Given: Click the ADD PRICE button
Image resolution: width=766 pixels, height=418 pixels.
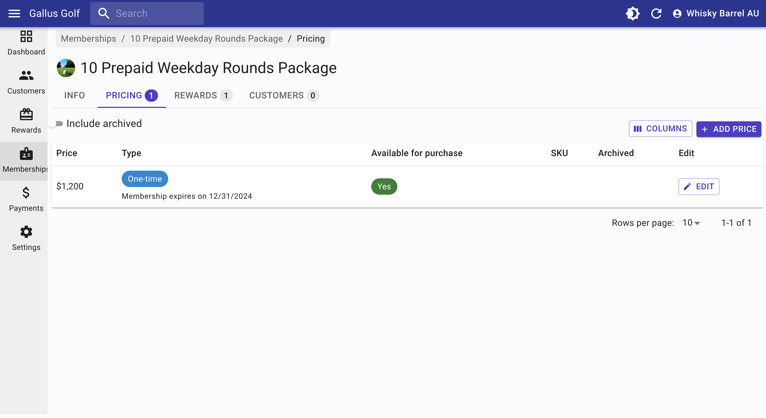Looking at the screenshot, I should point(728,129).
